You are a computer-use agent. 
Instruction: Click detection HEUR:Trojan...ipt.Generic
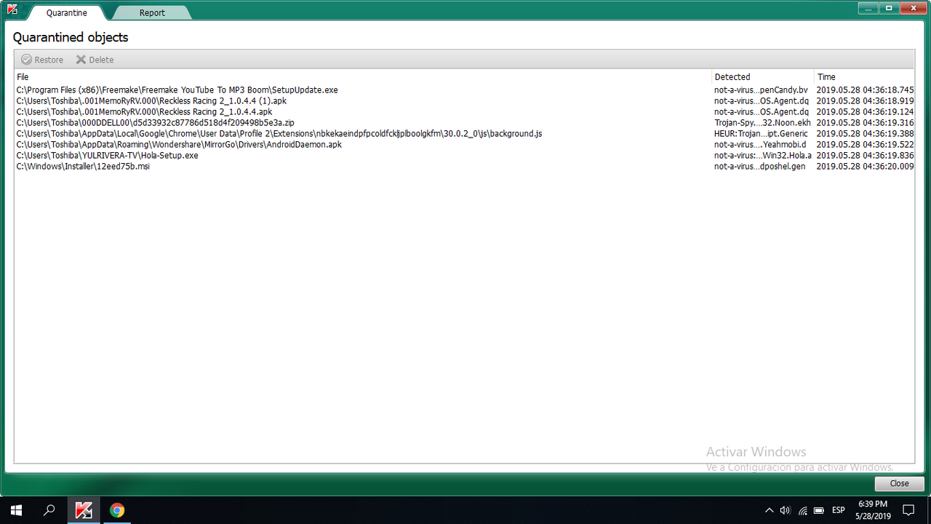pyautogui.click(x=761, y=134)
